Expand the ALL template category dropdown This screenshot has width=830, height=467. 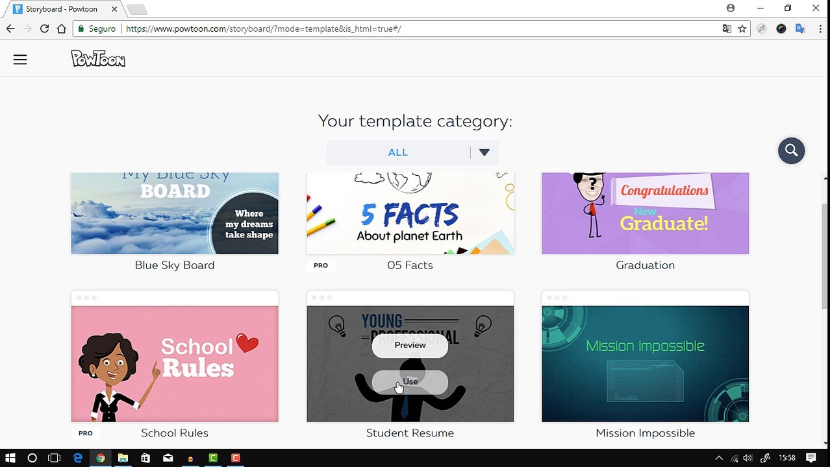click(x=412, y=152)
